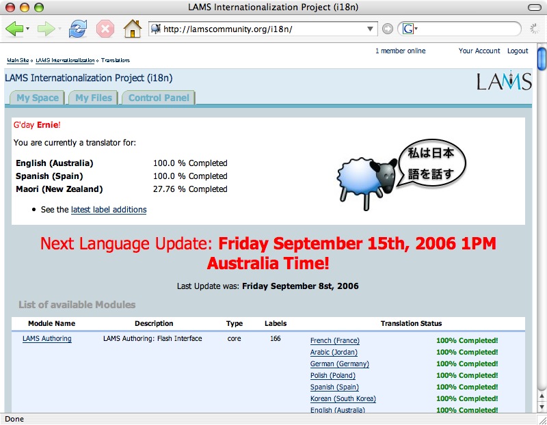Reload the page with the refresh icon
Image resolution: width=547 pixels, height=425 pixels.
pos(78,29)
